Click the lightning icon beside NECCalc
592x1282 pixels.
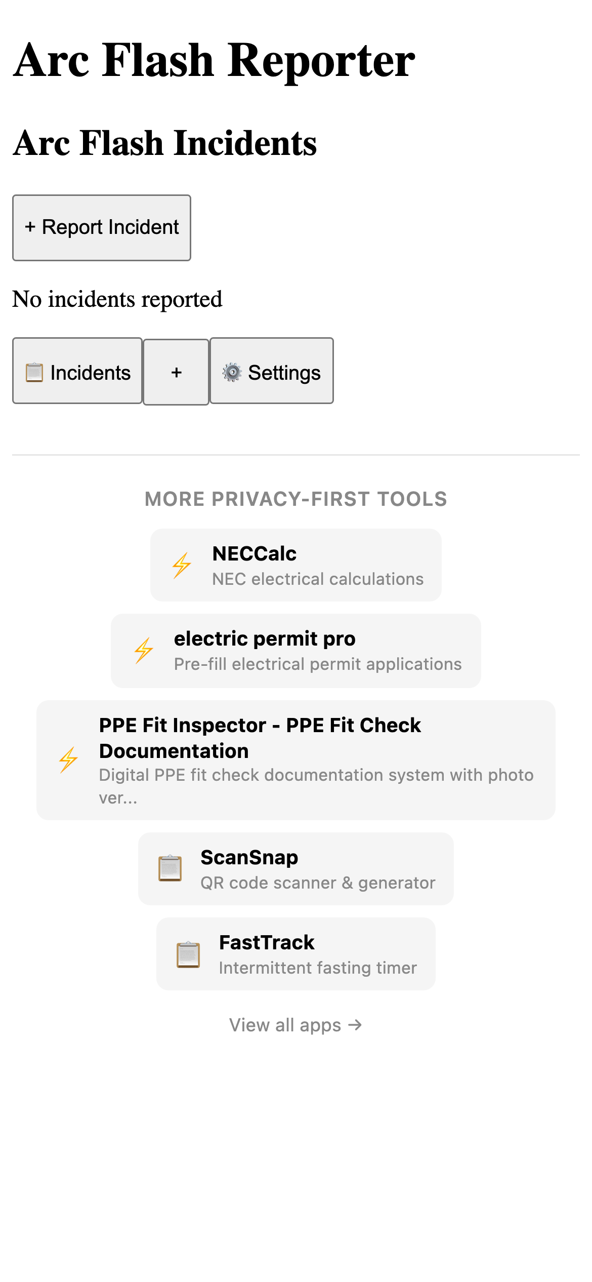click(x=182, y=565)
